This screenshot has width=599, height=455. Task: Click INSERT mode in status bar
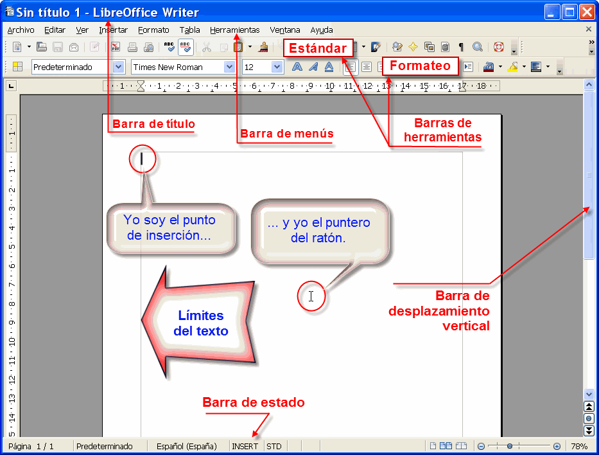pos(245,446)
